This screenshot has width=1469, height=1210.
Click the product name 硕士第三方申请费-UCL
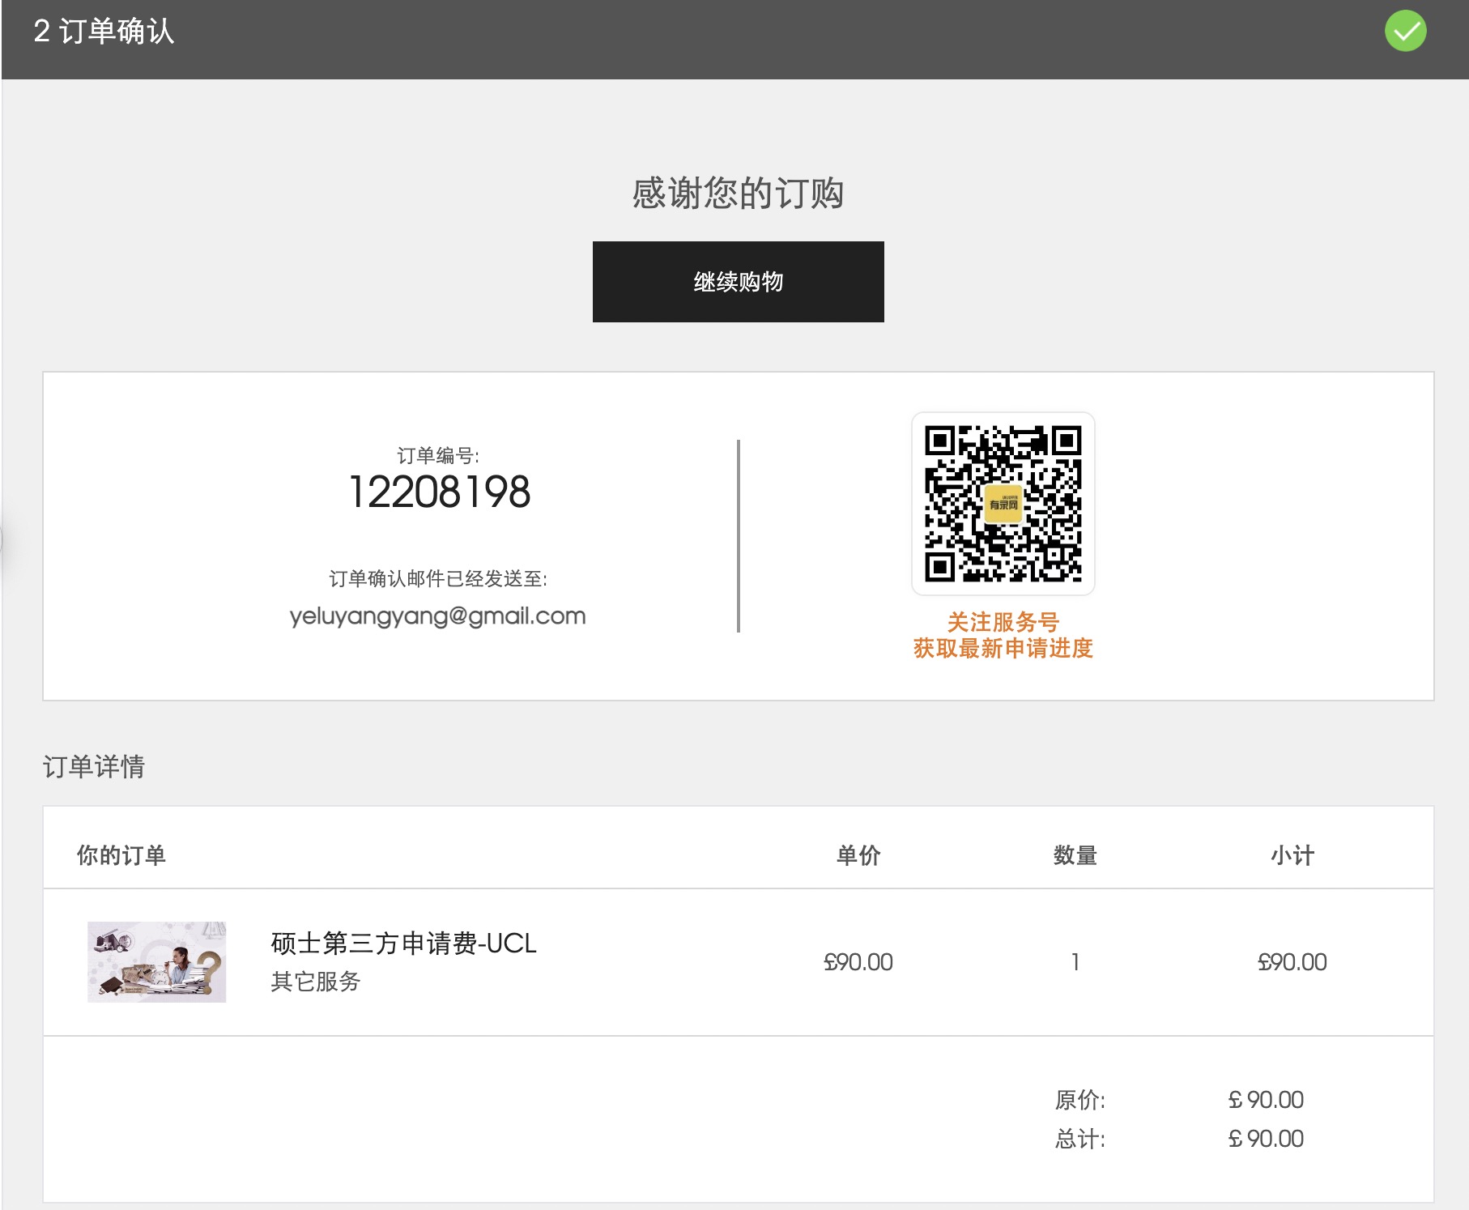point(403,944)
